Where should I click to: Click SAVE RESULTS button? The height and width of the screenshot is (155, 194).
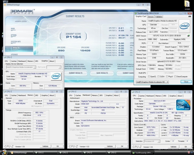(x=102, y=73)
